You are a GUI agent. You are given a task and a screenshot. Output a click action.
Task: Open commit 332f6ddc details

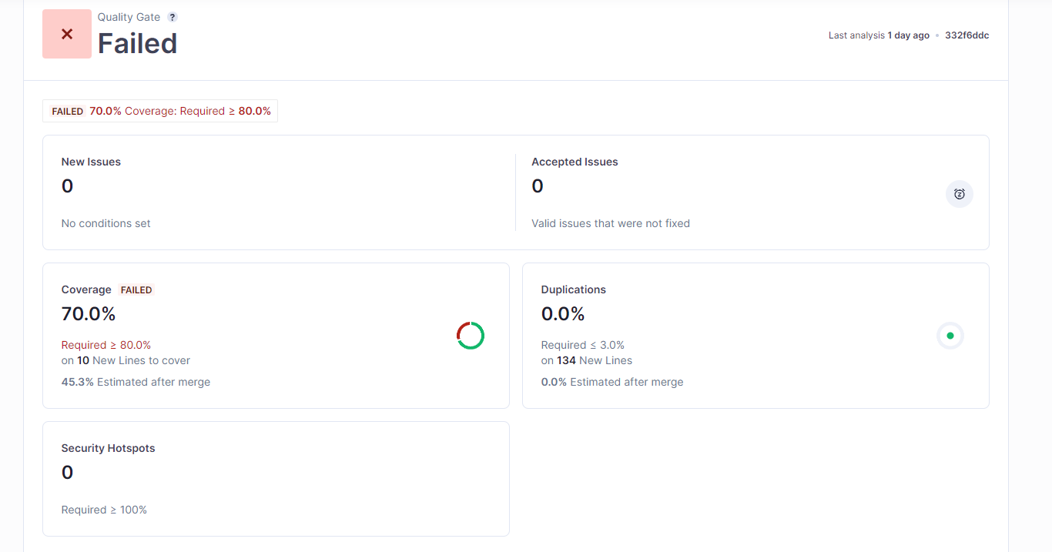point(967,35)
